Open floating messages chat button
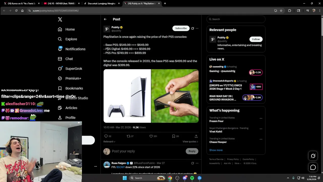Viewport: 323px width, 182px height. pyautogui.click(x=313, y=167)
